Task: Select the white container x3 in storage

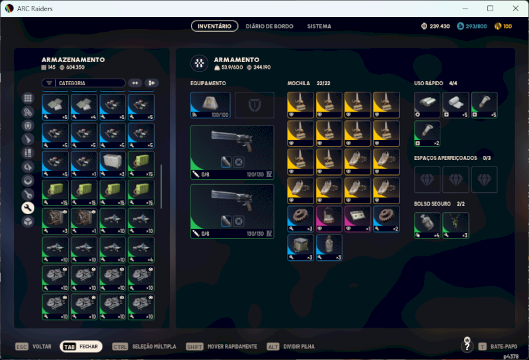Action: pyautogui.click(x=112, y=164)
